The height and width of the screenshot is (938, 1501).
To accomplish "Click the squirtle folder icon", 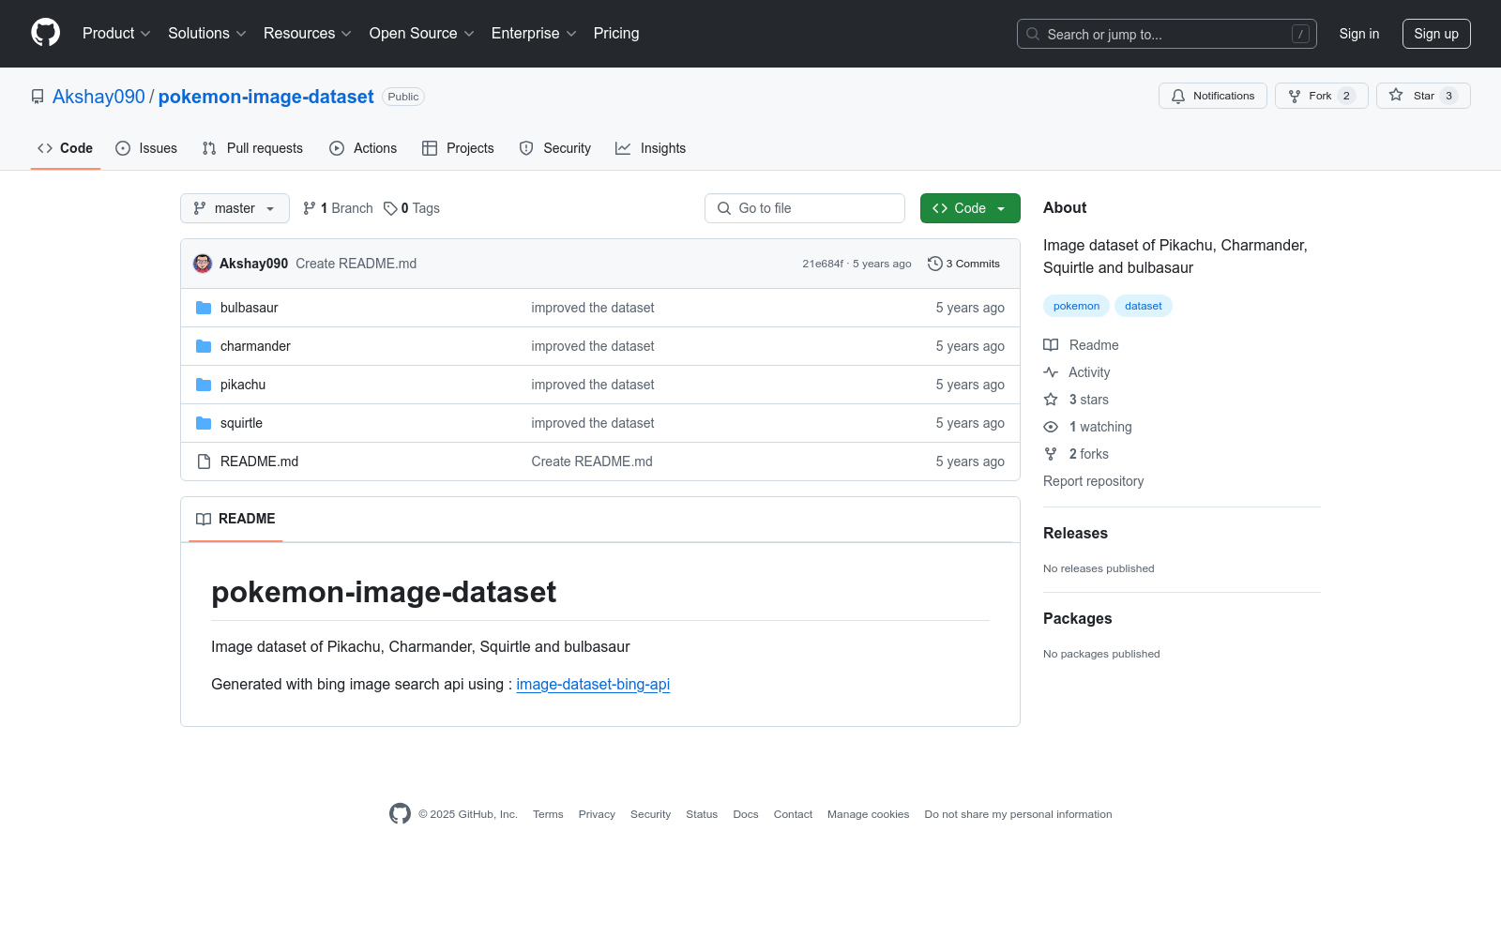I will point(204,423).
